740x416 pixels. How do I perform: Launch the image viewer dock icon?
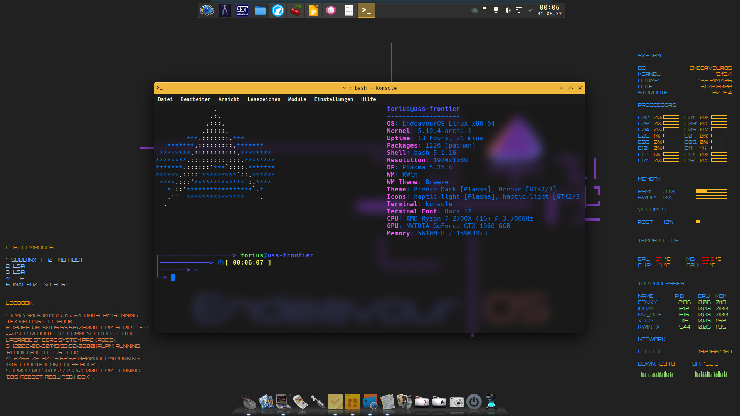pyautogui.click(x=370, y=402)
